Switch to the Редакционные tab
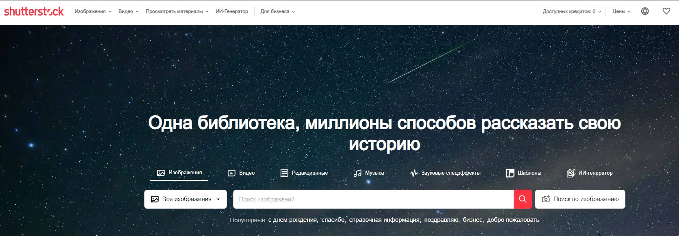679x236 pixels. click(x=304, y=173)
